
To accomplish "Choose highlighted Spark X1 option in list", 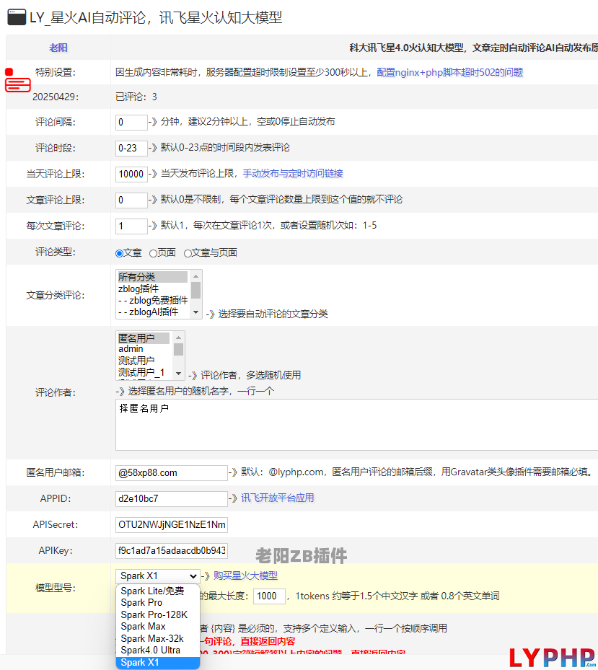I will (x=158, y=662).
